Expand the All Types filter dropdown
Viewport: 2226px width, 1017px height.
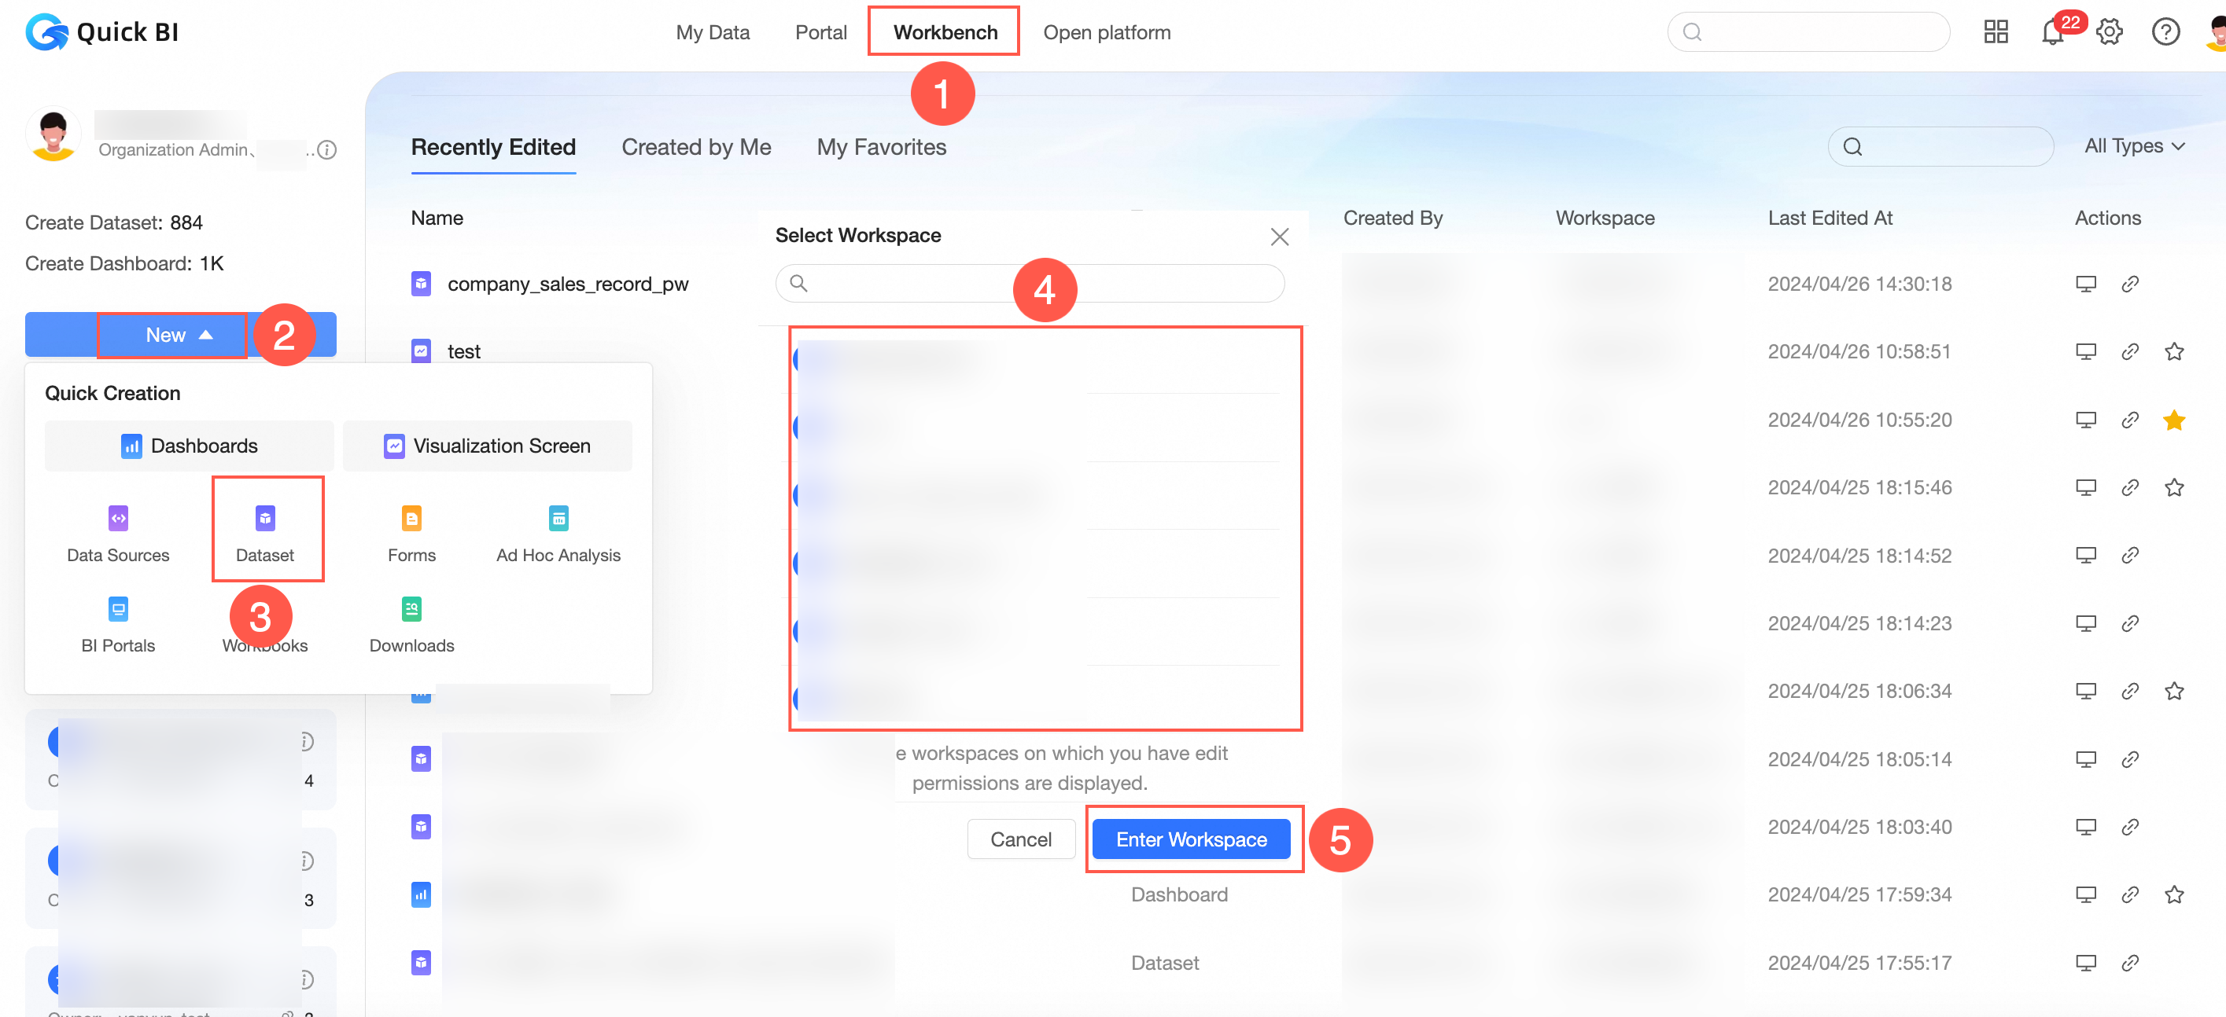(x=2133, y=147)
